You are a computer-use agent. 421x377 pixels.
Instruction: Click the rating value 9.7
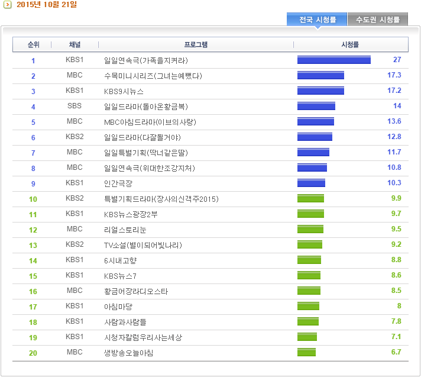click(x=396, y=214)
